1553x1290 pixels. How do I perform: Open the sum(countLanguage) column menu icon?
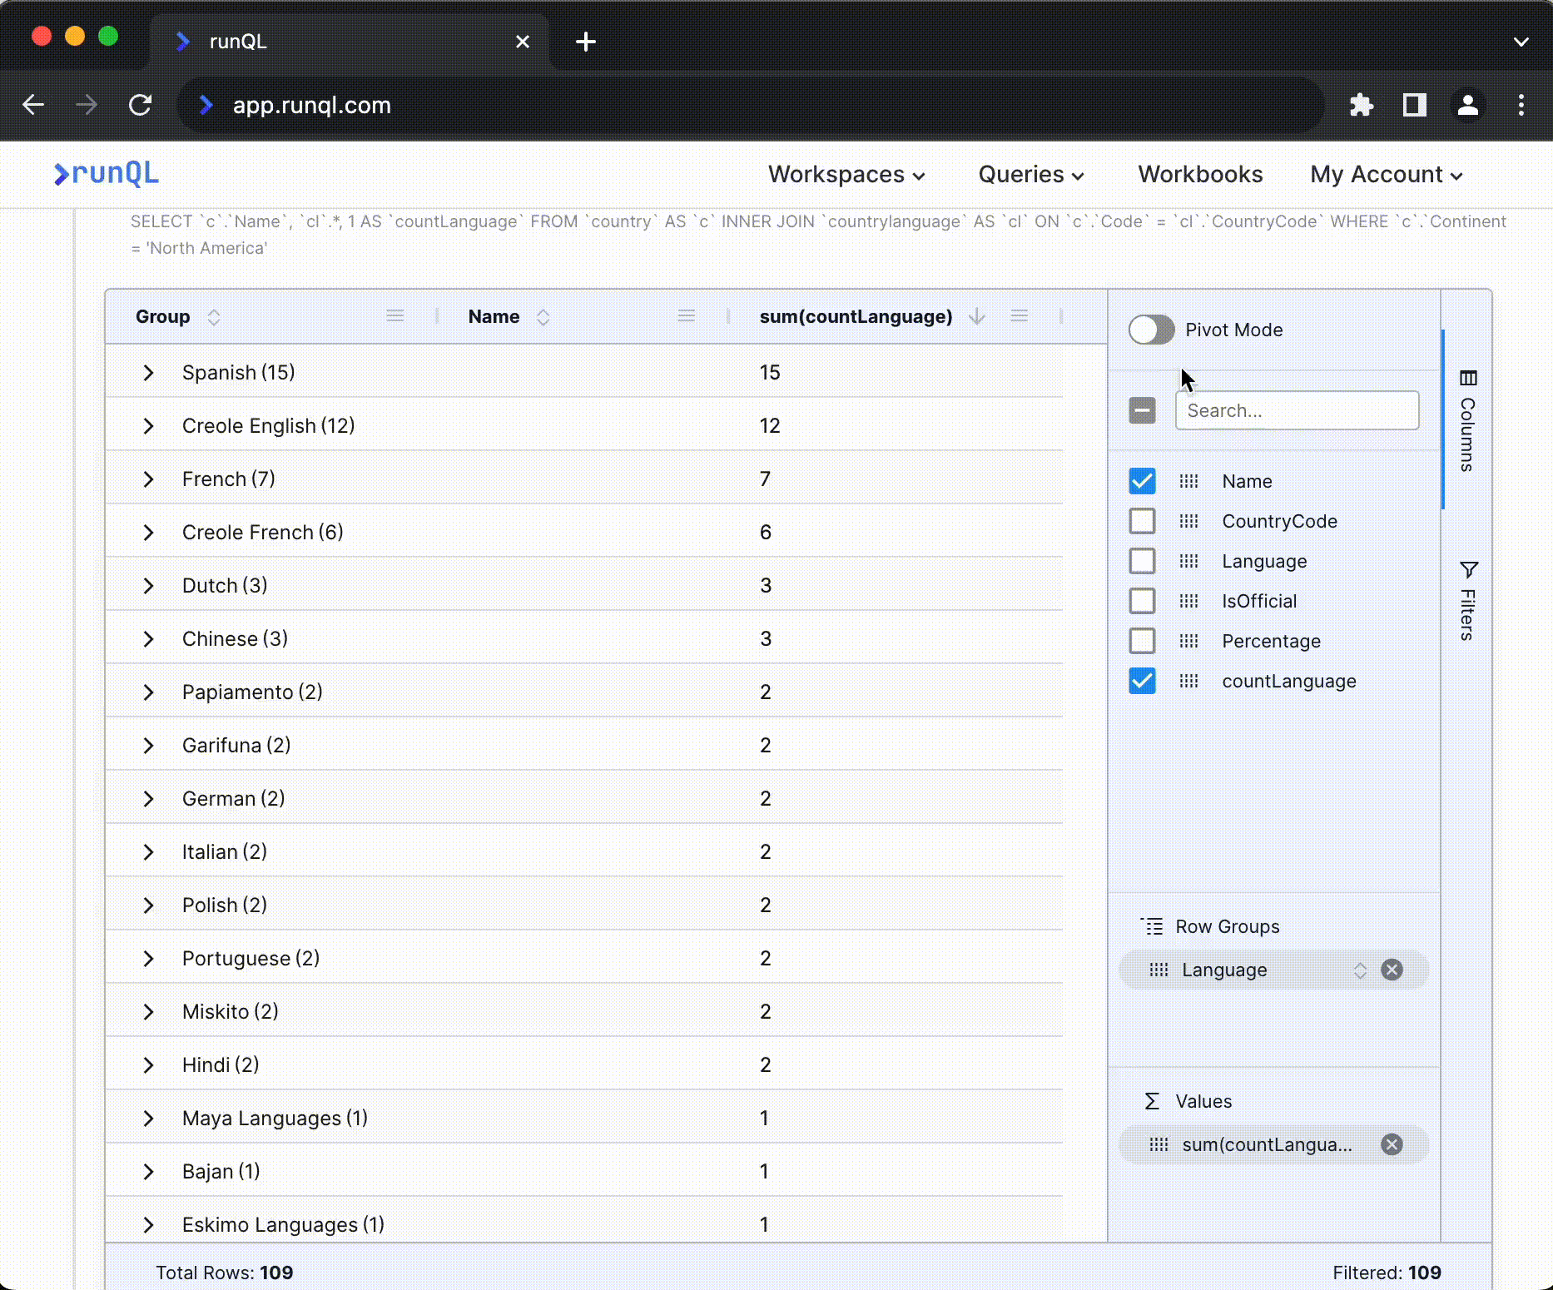point(1019,316)
